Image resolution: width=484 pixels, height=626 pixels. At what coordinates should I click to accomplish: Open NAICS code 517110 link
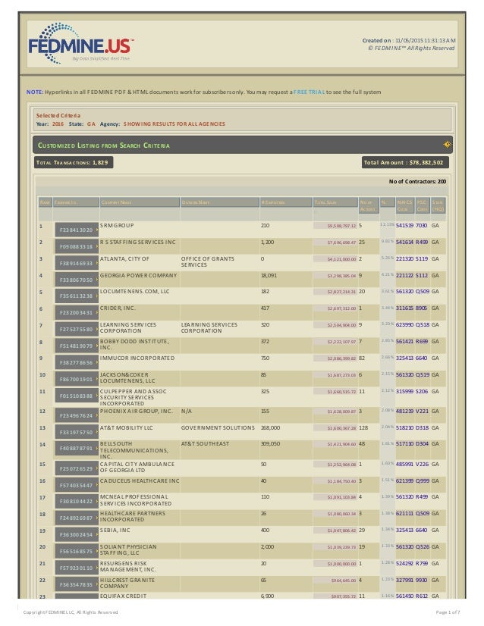pos(404,444)
